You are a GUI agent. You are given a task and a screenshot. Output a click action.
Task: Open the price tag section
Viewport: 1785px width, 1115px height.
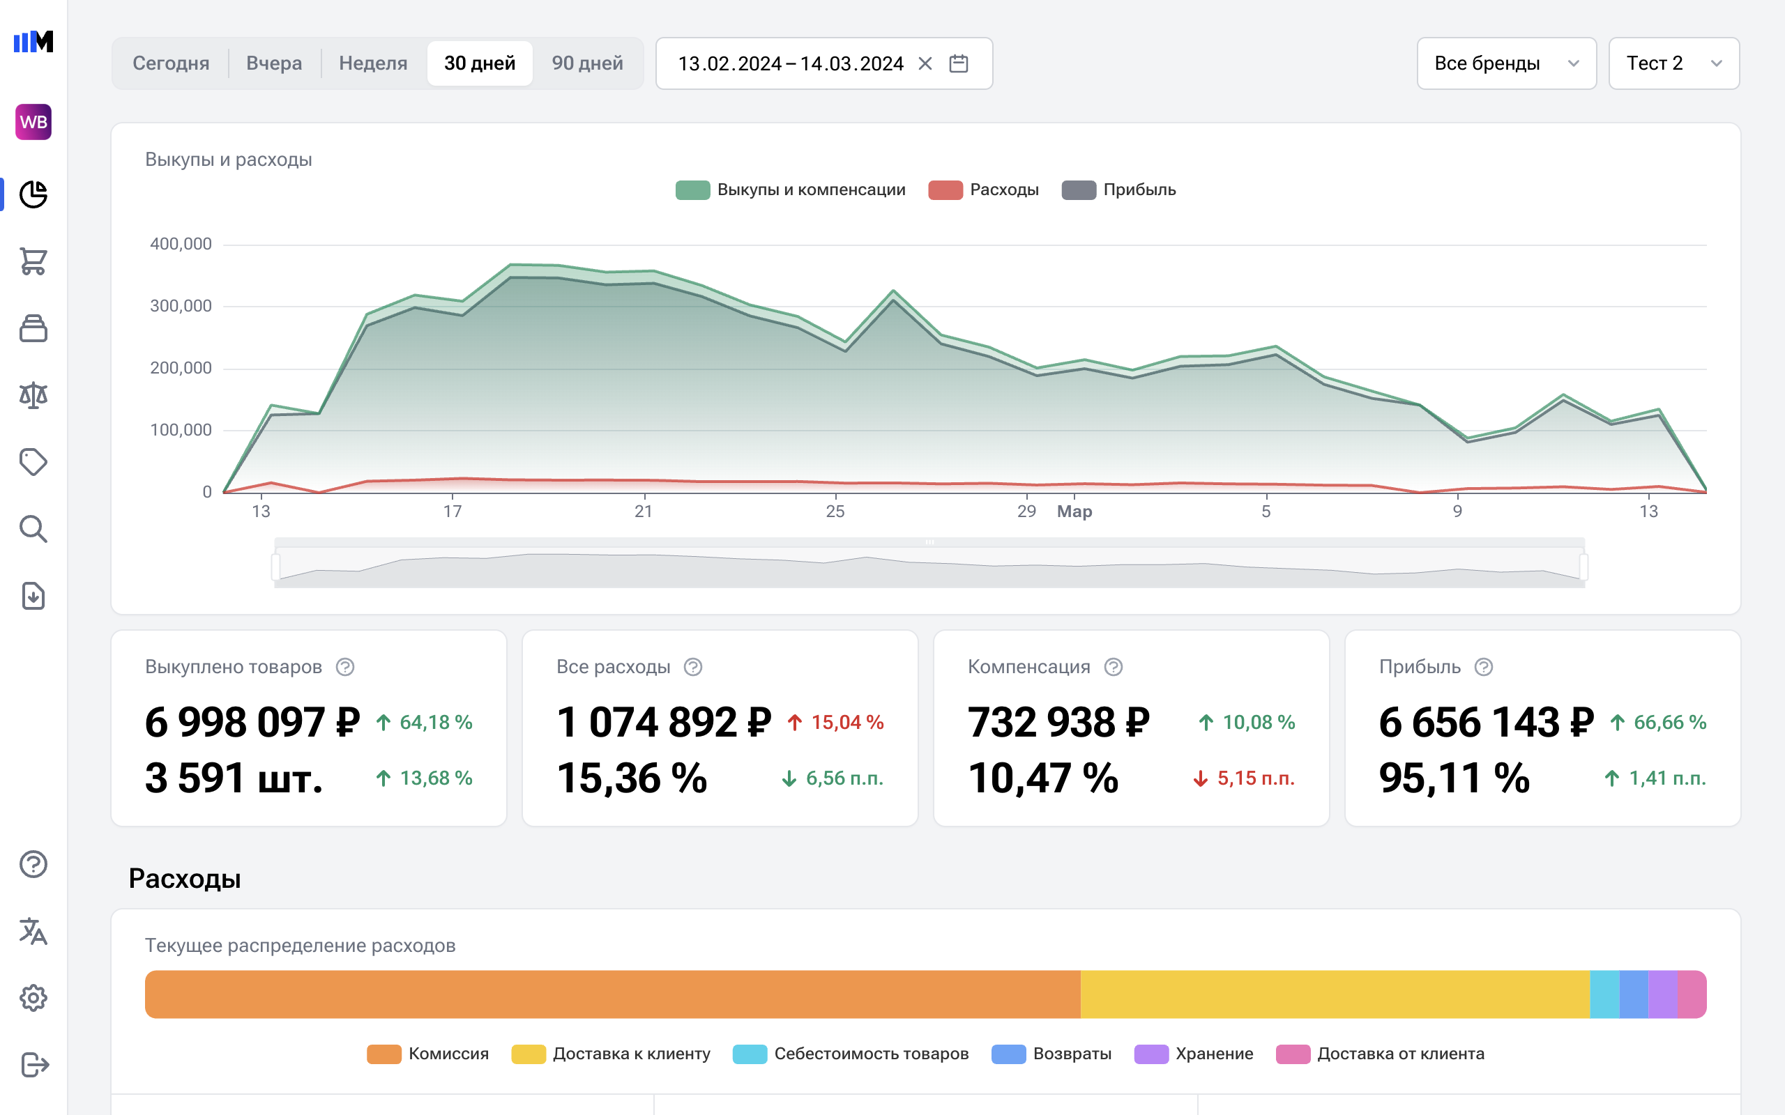click(33, 461)
